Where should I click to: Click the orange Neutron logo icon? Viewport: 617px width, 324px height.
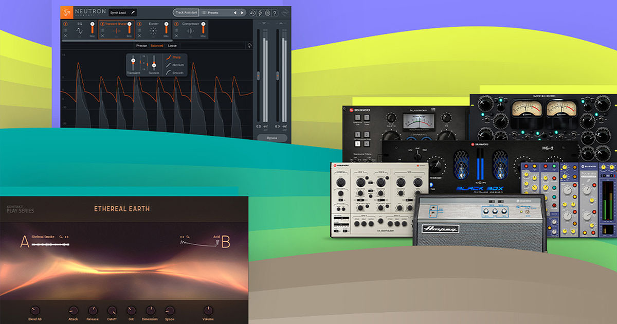66,12
